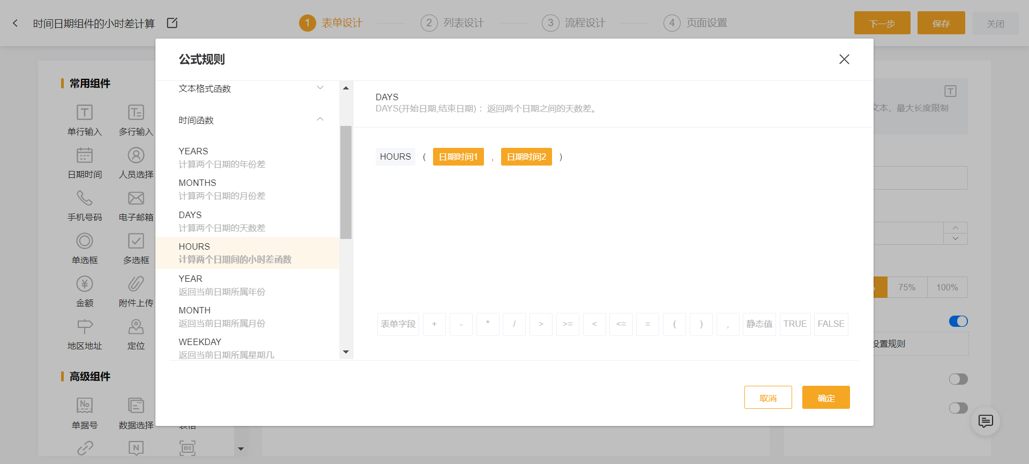Insert the multiply operator
Viewport: 1029px width, 464px height.
pyautogui.click(x=488, y=324)
